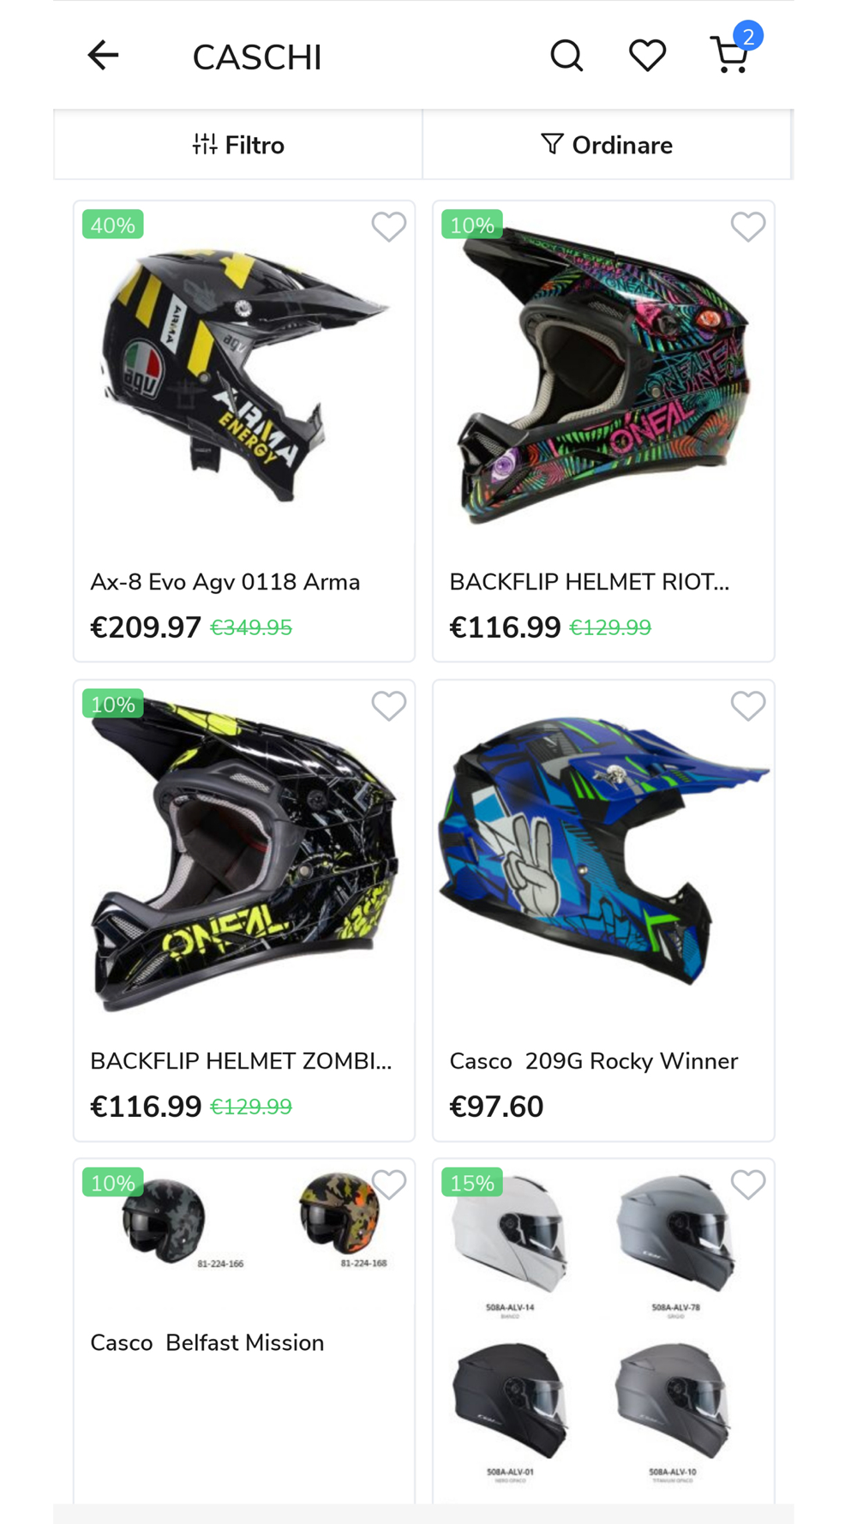Favorite the Ax-8 Evo Agv helmet
857x1524 pixels.
click(388, 227)
